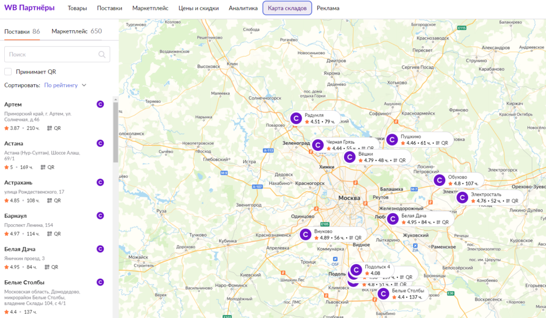This screenshot has height=318, width=546.
Task: Select the Белые Столбы marker on map
Action: coord(383,294)
